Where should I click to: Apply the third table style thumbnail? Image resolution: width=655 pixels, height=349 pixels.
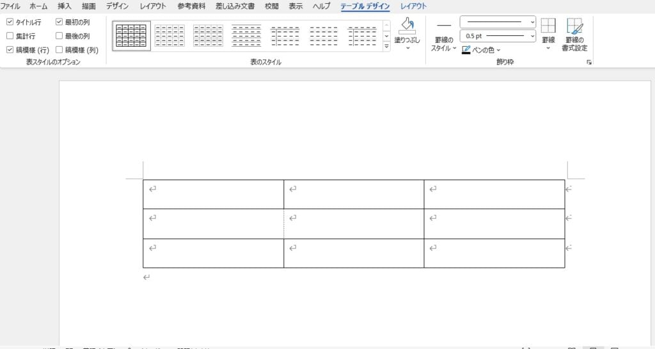(x=208, y=36)
